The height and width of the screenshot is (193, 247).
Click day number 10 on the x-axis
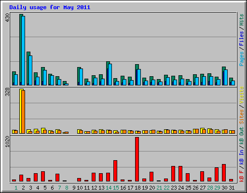tap(80, 188)
